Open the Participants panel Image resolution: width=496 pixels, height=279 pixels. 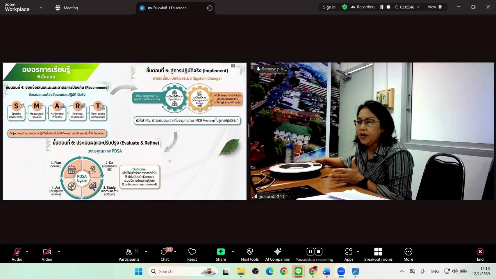click(x=129, y=254)
